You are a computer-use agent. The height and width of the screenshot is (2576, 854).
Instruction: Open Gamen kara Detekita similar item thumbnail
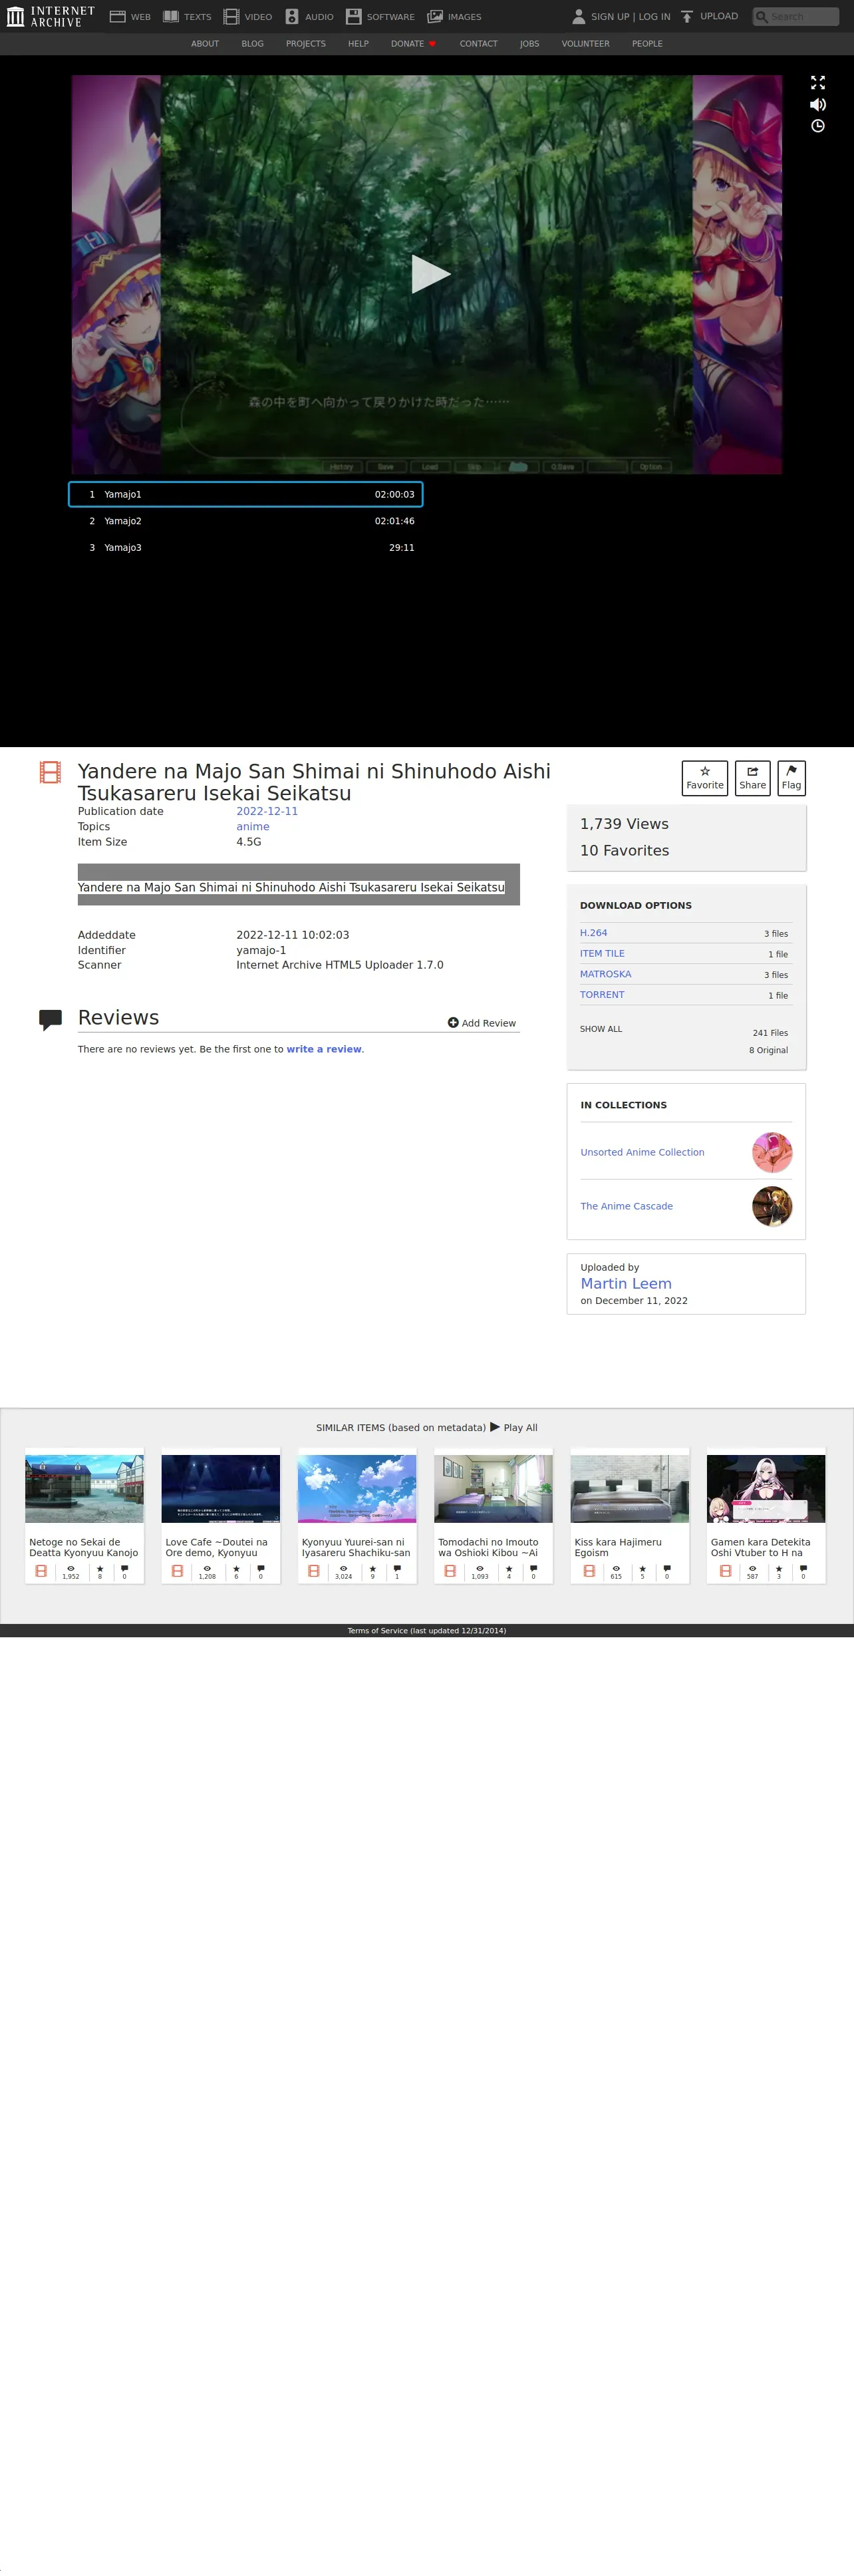tap(766, 1489)
